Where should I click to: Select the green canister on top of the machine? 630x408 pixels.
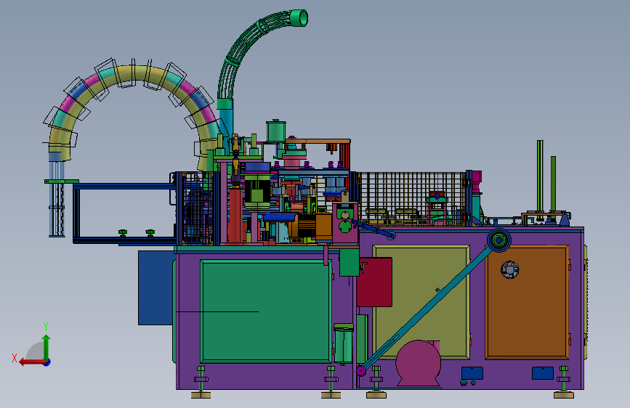[x=276, y=131]
